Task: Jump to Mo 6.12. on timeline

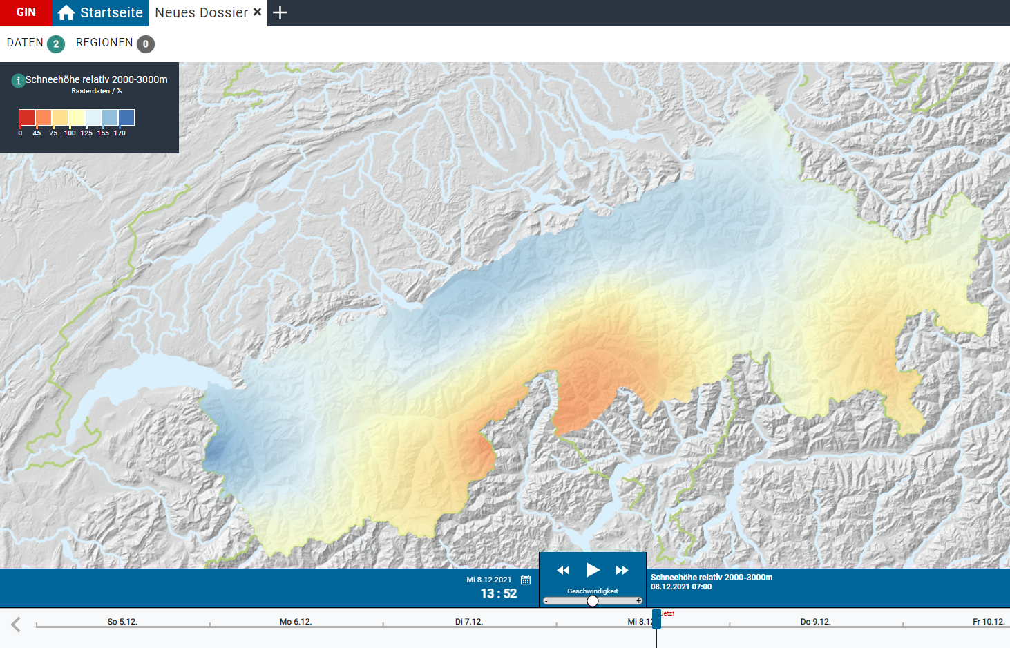Action: pyautogui.click(x=296, y=622)
